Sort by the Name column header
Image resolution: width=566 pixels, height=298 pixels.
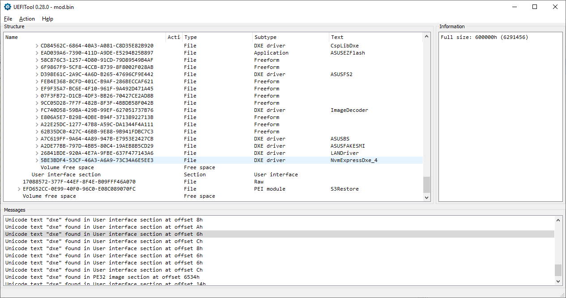(85, 37)
